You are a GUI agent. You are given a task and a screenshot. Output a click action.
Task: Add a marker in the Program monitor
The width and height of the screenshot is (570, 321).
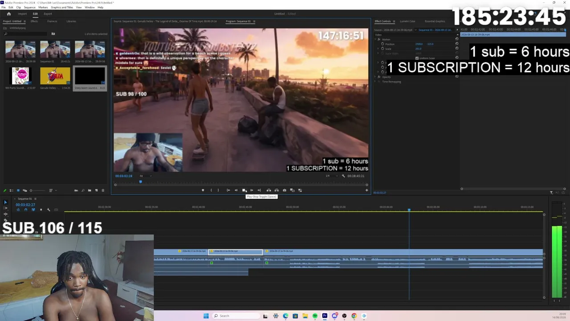coord(203,190)
